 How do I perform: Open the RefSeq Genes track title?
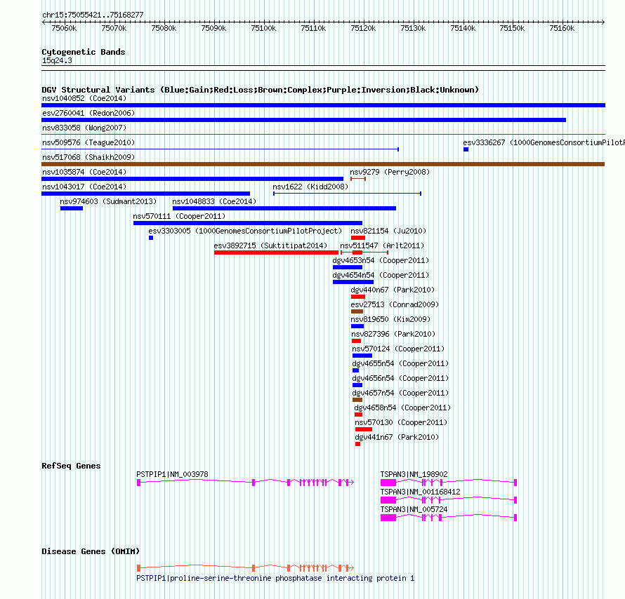point(71,466)
